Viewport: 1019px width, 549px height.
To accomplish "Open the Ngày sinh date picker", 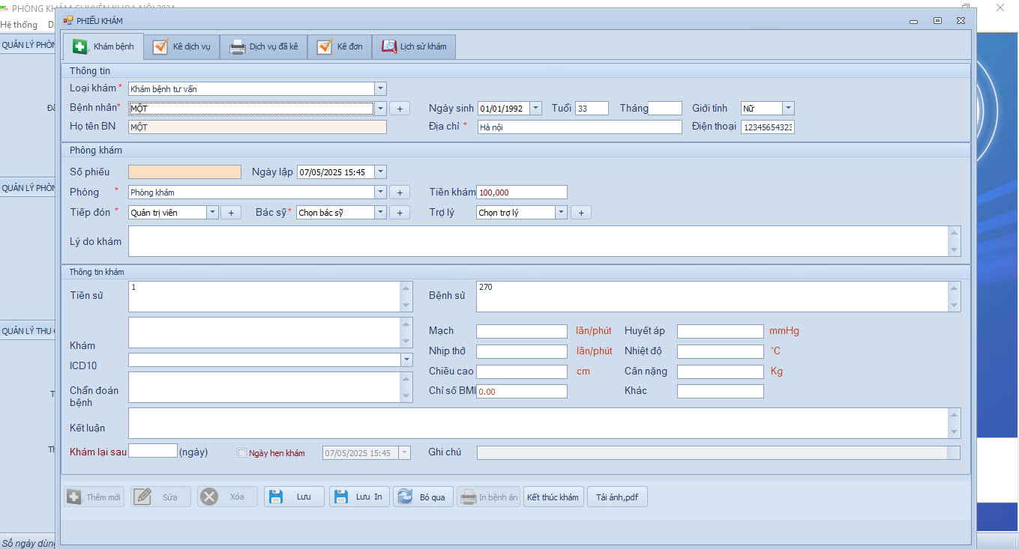I will click(x=535, y=108).
